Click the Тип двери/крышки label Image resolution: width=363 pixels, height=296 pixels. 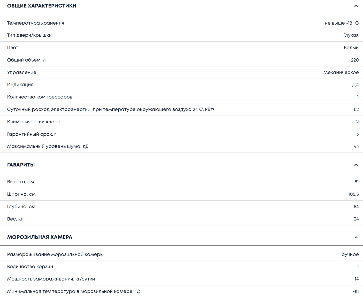tap(29, 35)
